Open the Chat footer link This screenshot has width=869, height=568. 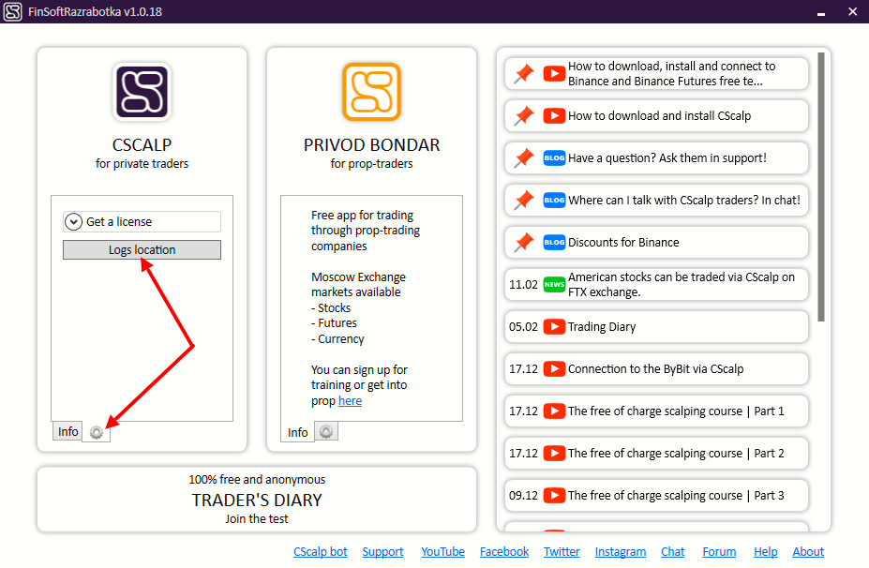(x=673, y=552)
